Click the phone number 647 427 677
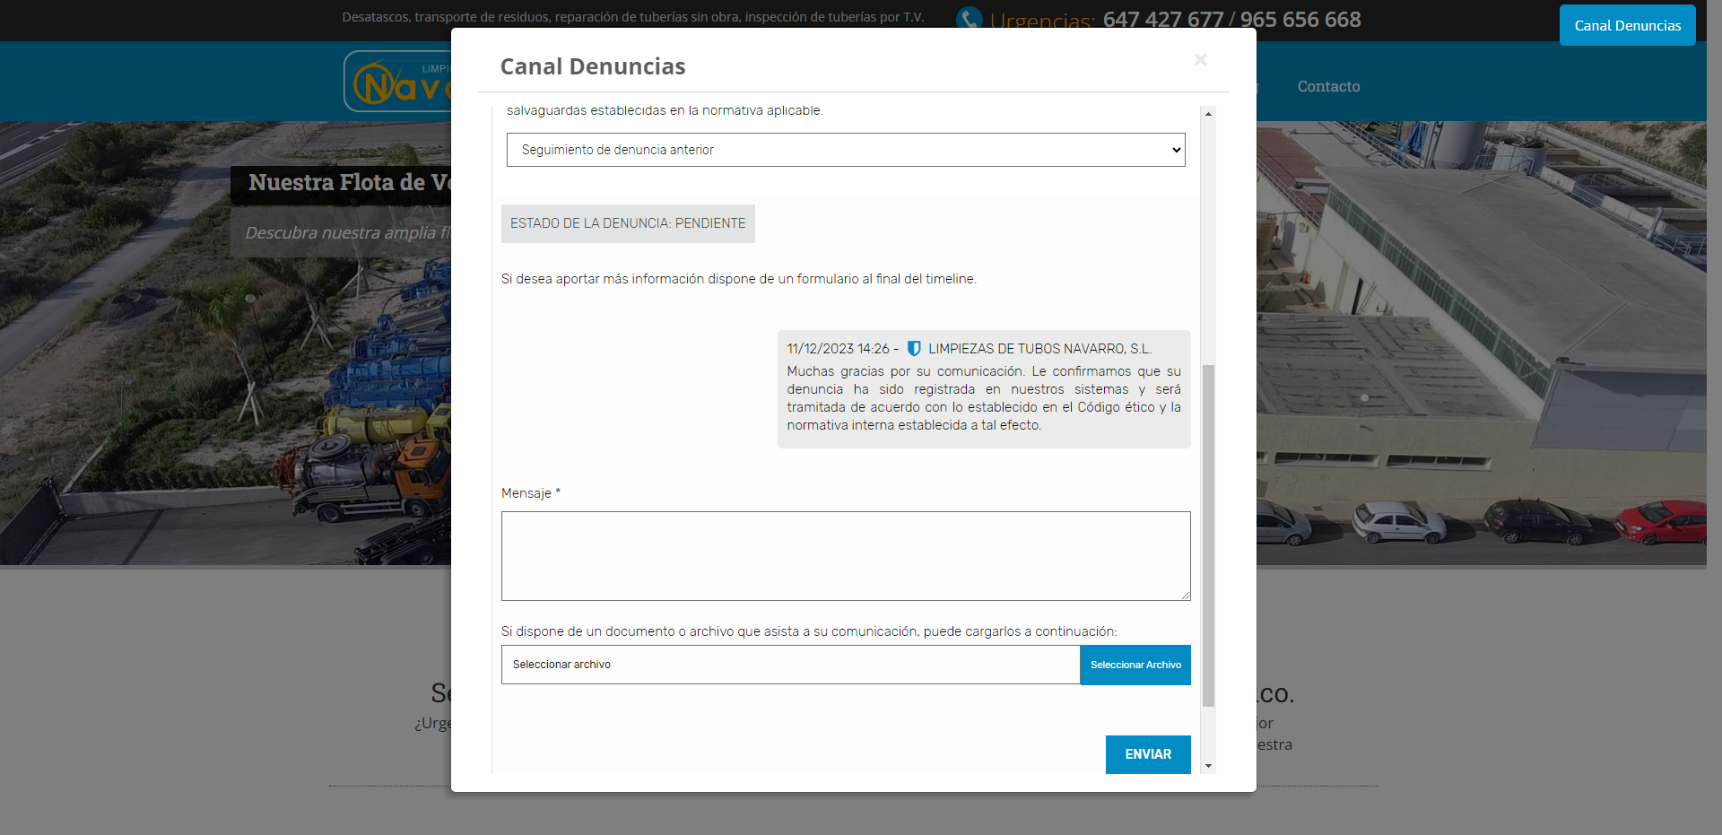This screenshot has height=835, width=1722. click(1162, 20)
